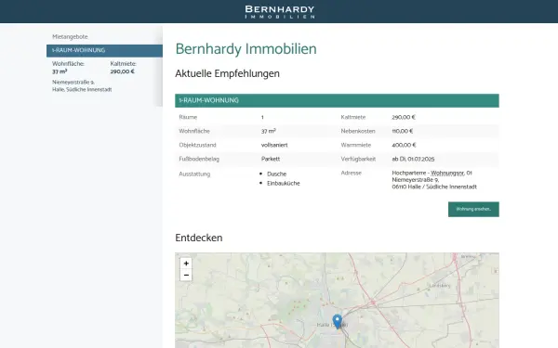Click sidebar address Niemeyerstraße 9

(x=73, y=82)
